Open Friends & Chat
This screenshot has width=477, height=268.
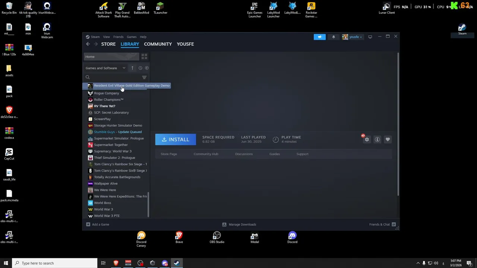[382, 224]
